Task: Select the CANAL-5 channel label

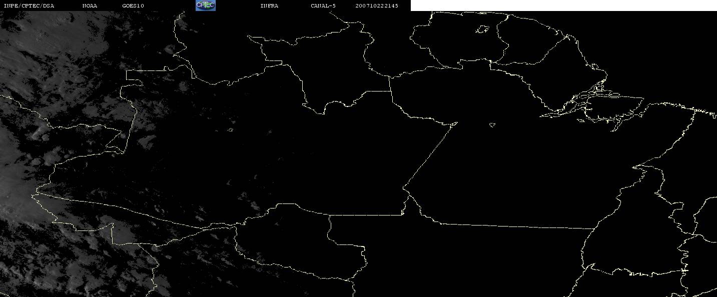Action: [323, 5]
